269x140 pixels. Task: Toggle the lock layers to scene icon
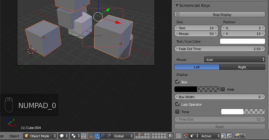pyautogui.click(x=171, y=136)
